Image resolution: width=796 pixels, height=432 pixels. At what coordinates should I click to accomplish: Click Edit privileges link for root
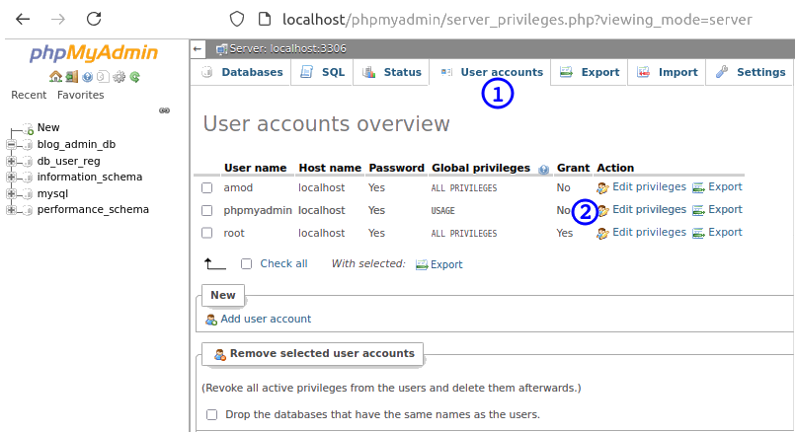649,232
